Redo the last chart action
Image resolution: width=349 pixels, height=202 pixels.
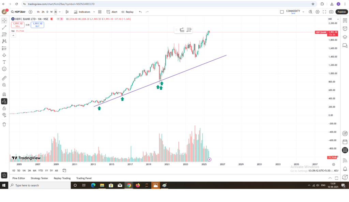tap(147, 12)
